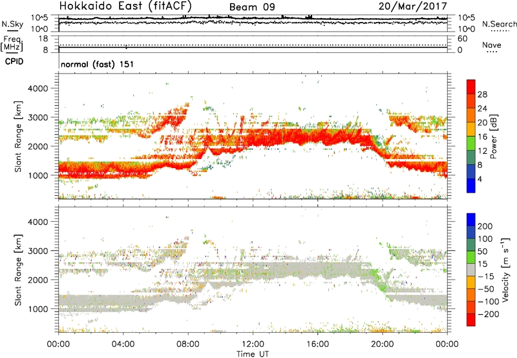Click the "12:00" time axis label
The image size is (517, 358).
click(x=253, y=344)
